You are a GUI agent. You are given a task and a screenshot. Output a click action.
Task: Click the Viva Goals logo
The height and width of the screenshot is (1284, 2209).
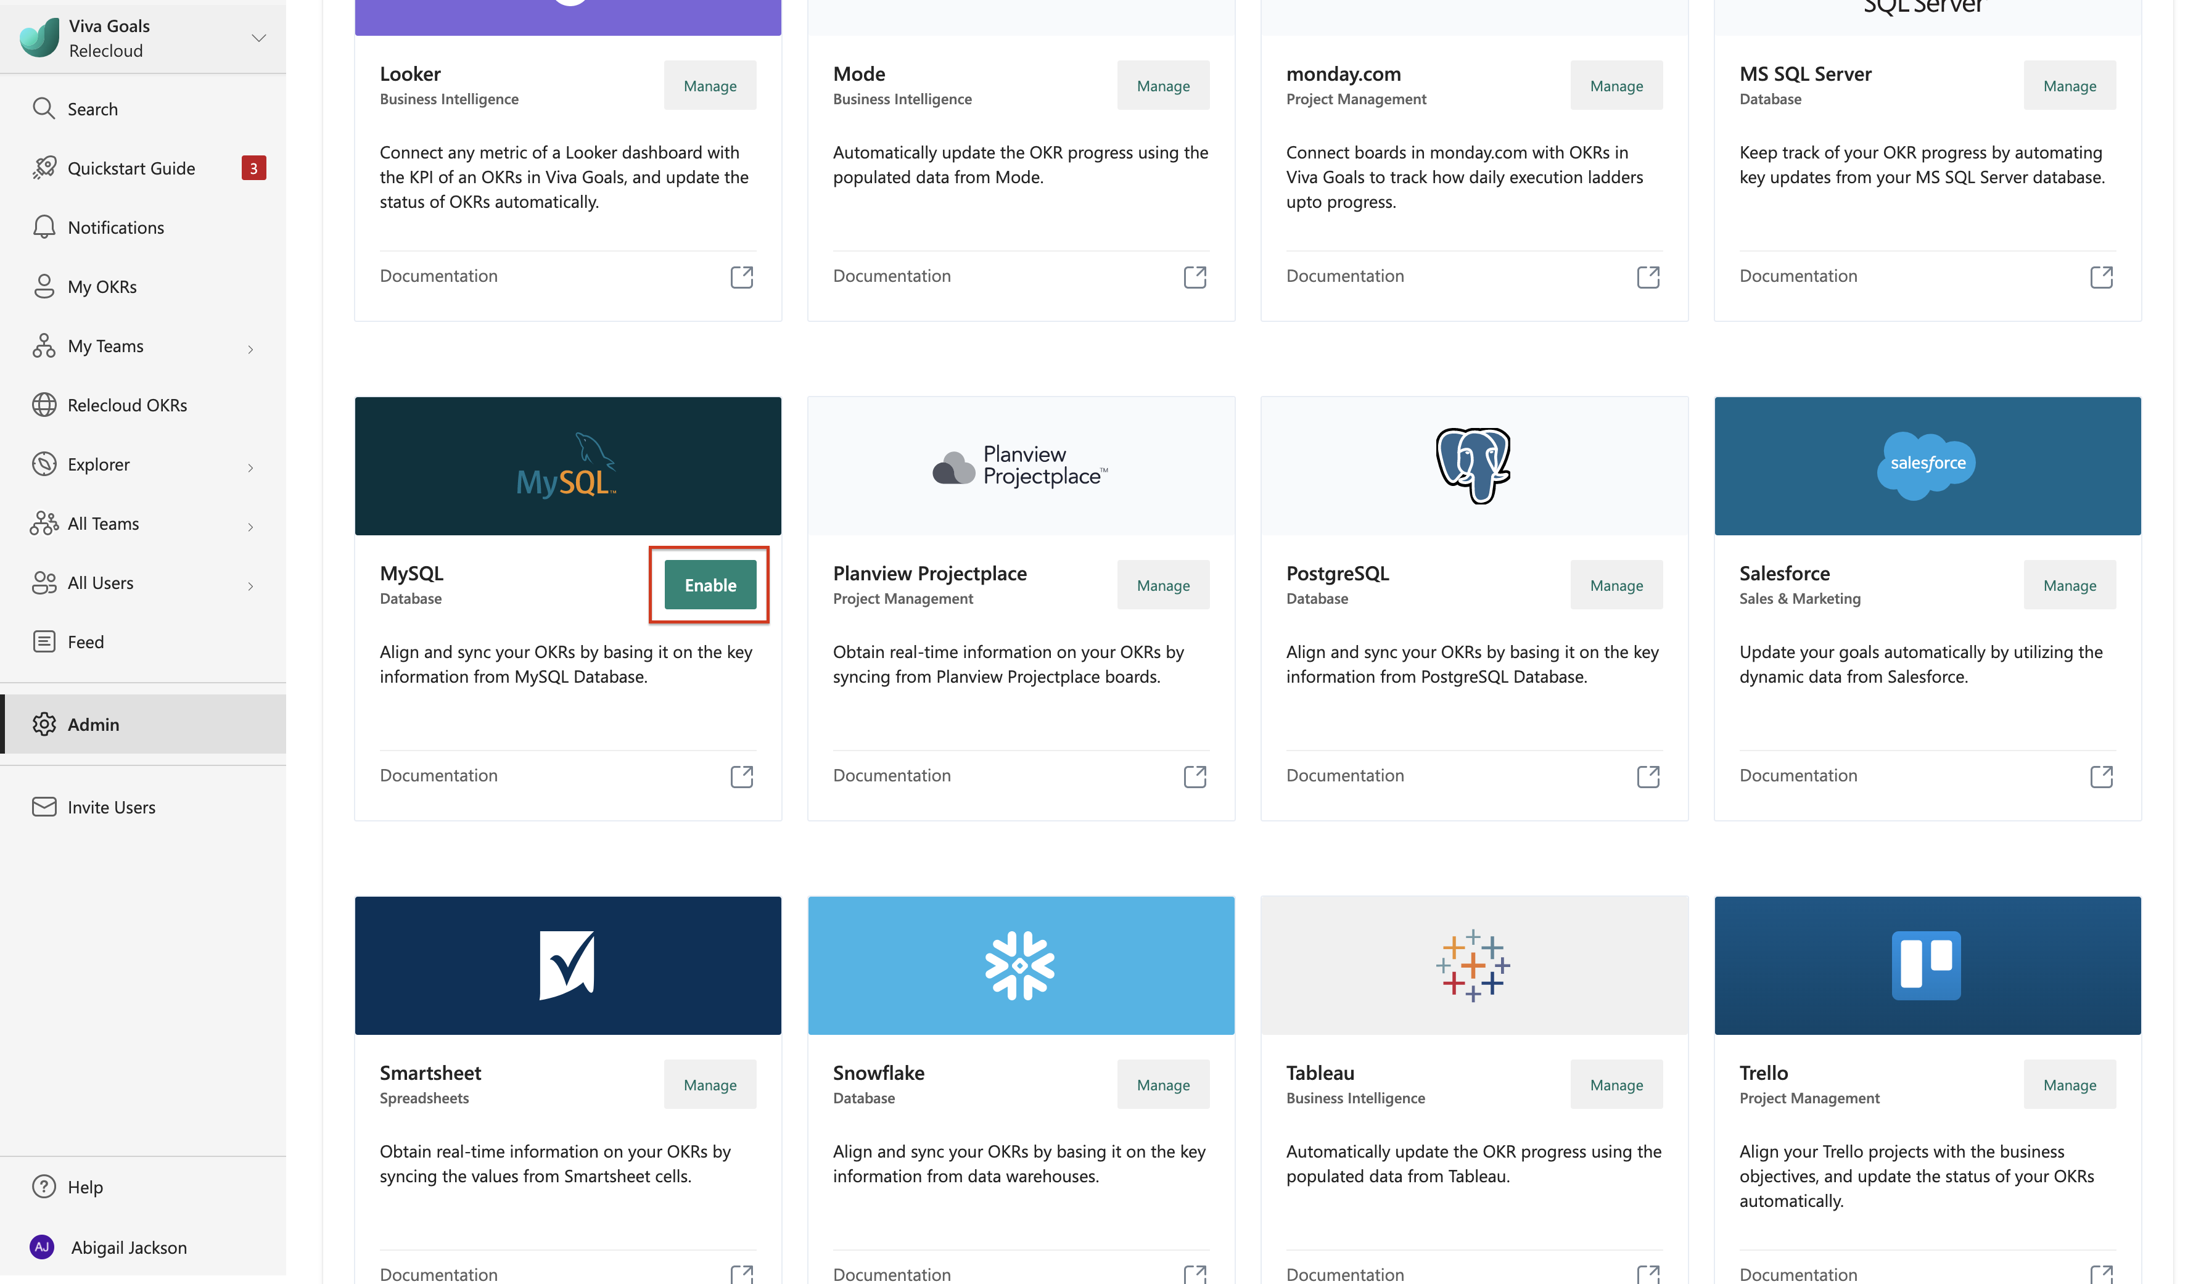[39, 38]
